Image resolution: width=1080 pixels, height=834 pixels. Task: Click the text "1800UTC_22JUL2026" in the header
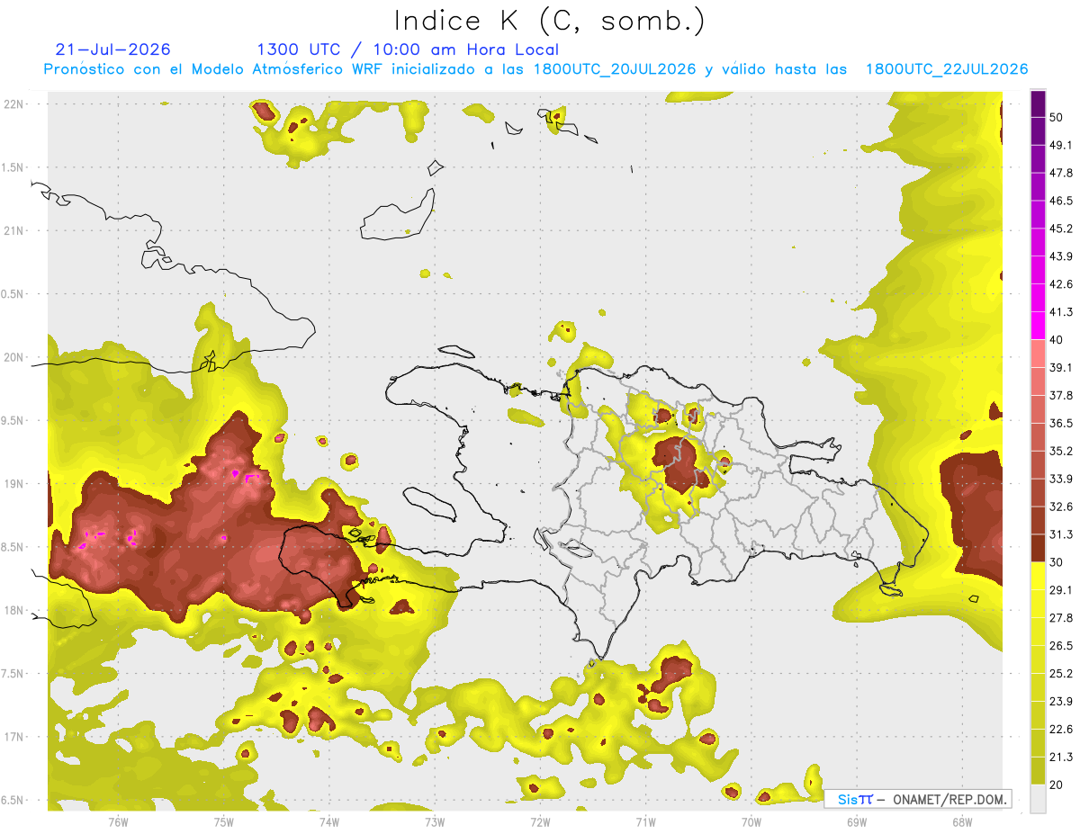(x=947, y=69)
